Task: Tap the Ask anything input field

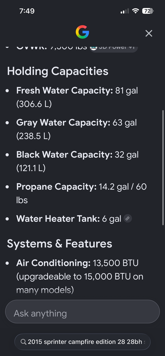Action: point(82,311)
